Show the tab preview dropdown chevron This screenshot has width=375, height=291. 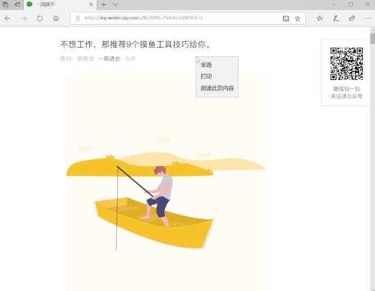pos(115,4)
